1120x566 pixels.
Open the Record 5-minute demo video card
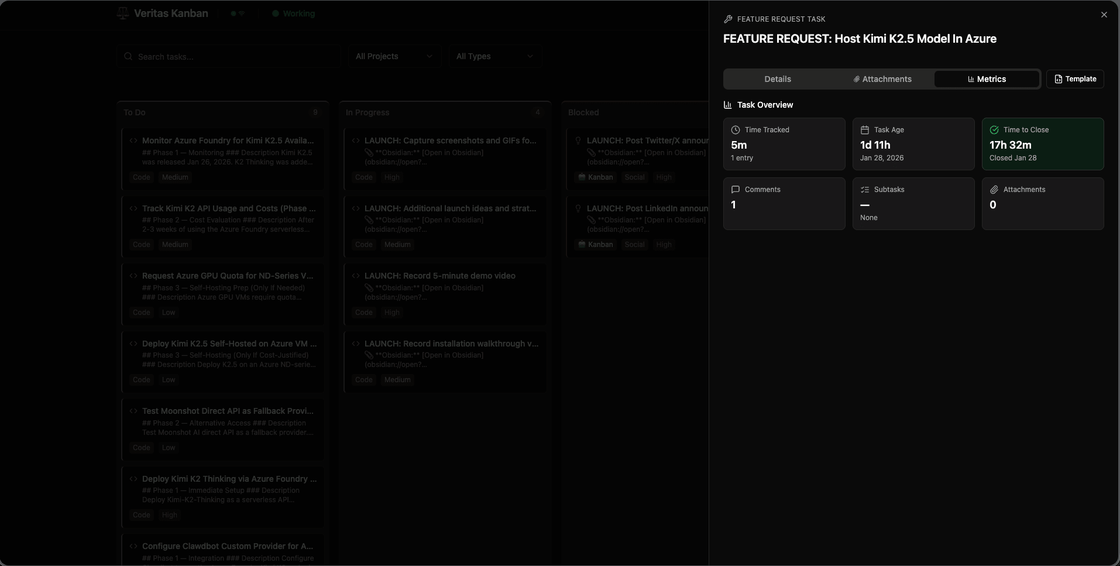(x=445, y=293)
